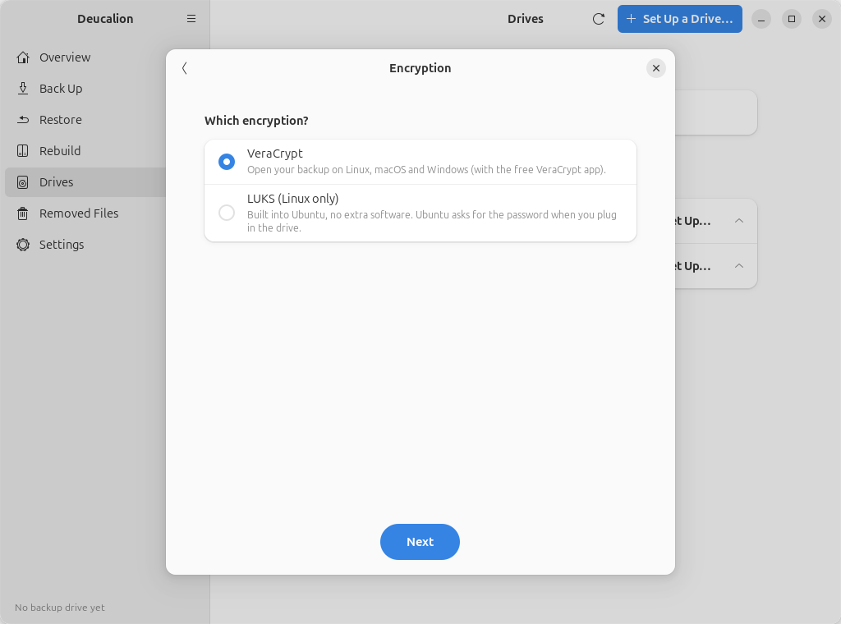Choose LUKS (Linux only) encryption
Screen dimensions: 841x624
coord(420,213)
